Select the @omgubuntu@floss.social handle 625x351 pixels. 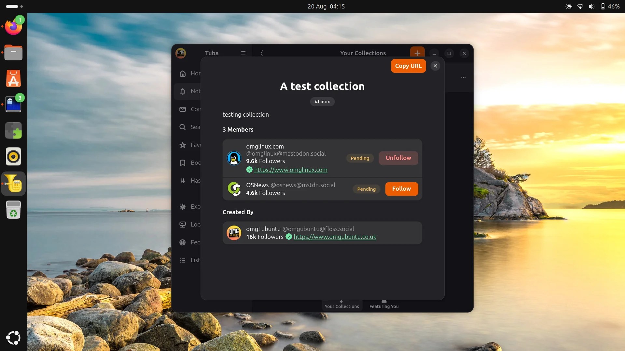[x=318, y=229]
